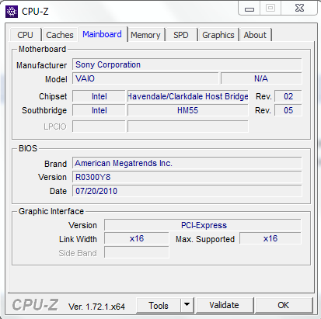The width and height of the screenshot is (321, 319).
Task: Click the BIOS Date 07/20/2010 field
Action: pyautogui.click(x=187, y=191)
